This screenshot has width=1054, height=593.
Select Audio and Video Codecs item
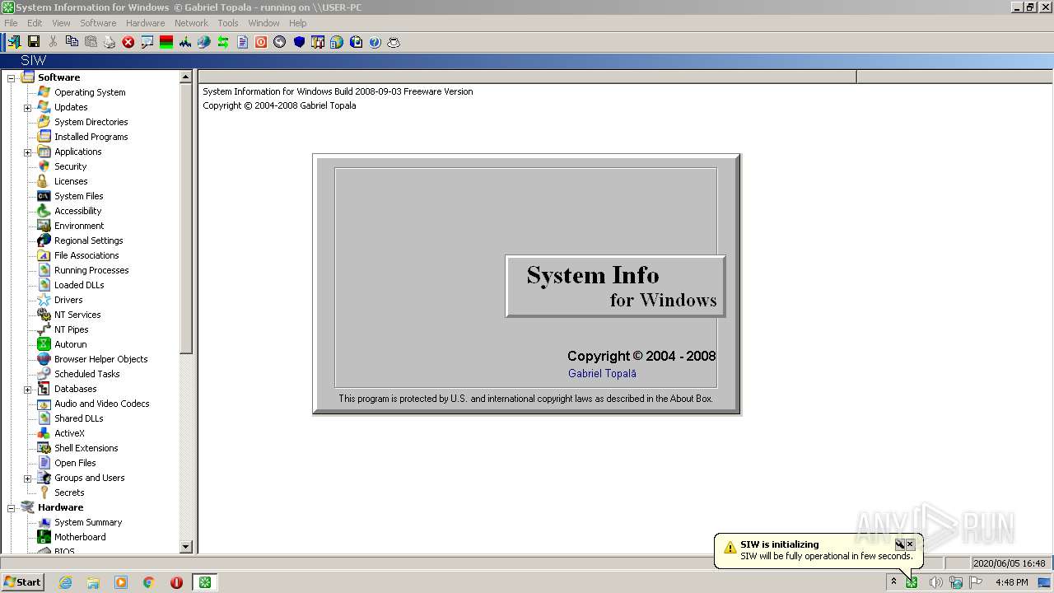coord(101,404)
